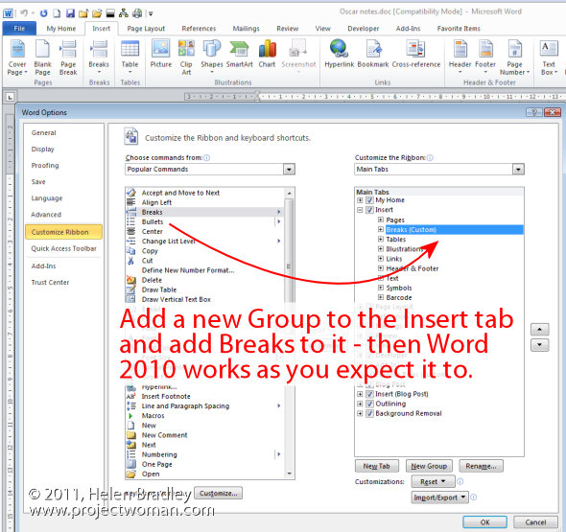The image size is (566, 532).
Task: Confirm with the OK button
Action: pos(484,522)
